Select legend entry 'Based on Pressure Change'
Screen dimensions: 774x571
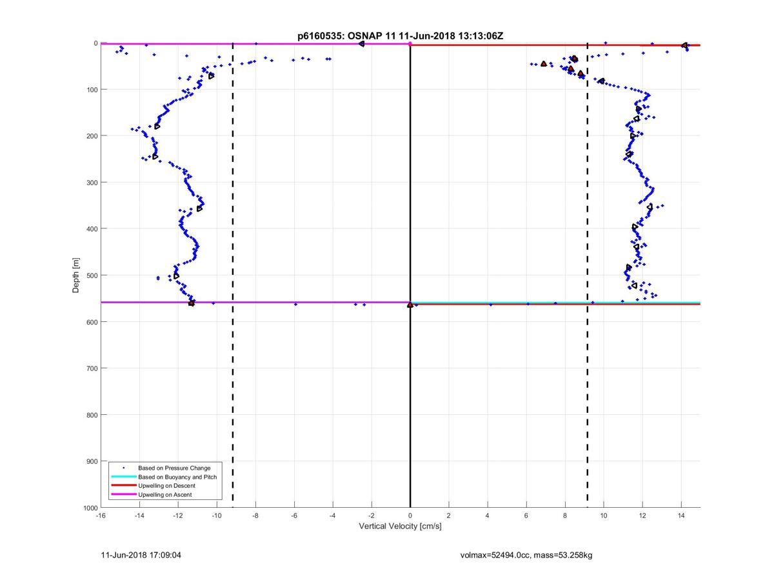pos(174,468)
